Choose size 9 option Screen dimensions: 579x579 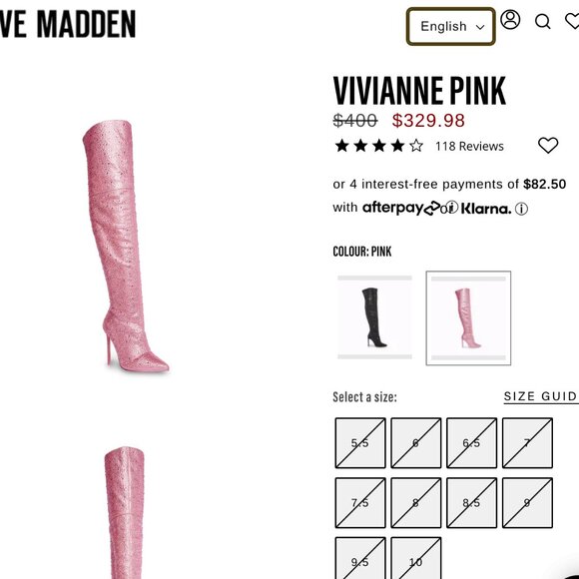pos(527,502)
